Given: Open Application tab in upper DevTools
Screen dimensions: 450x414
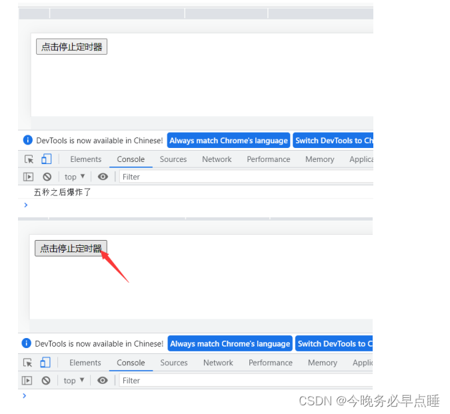Looking at the screenshot, I should 361,159.
